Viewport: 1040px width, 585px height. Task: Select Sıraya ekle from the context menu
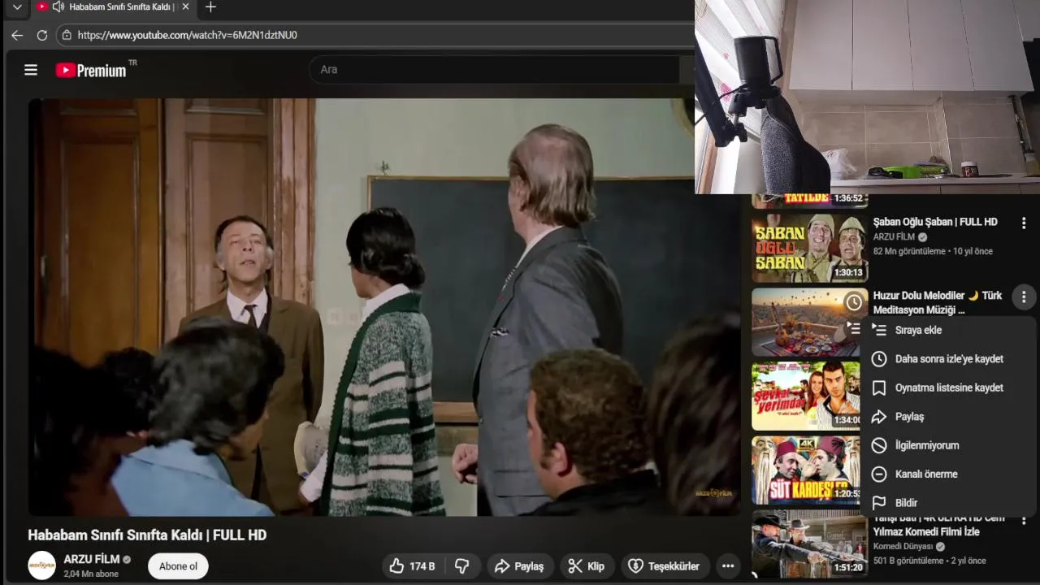[x=948, y=330]
